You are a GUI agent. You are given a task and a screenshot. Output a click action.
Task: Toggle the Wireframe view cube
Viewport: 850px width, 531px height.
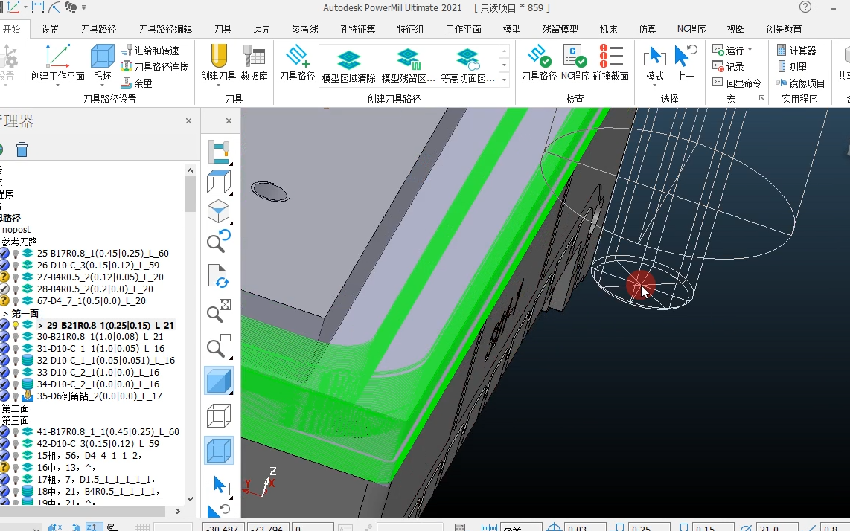[x=219, y=416]
